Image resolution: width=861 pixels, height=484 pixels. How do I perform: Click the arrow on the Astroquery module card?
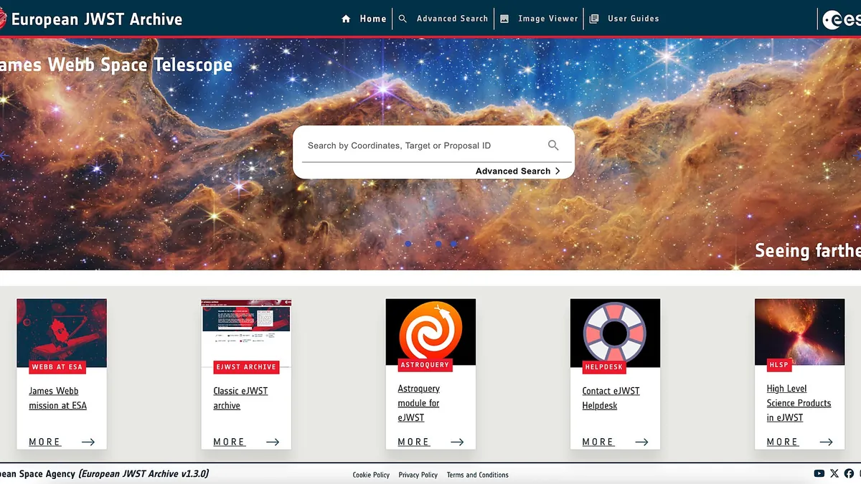(x=457, y=442)
